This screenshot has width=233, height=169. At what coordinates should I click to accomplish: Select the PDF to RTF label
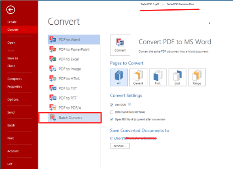[x=68, y=98]
